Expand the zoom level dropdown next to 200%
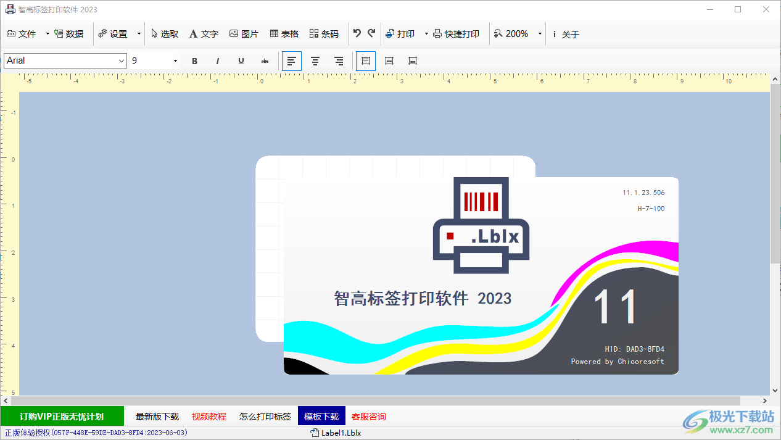781x440 pixels. click(x=540, y=34)
